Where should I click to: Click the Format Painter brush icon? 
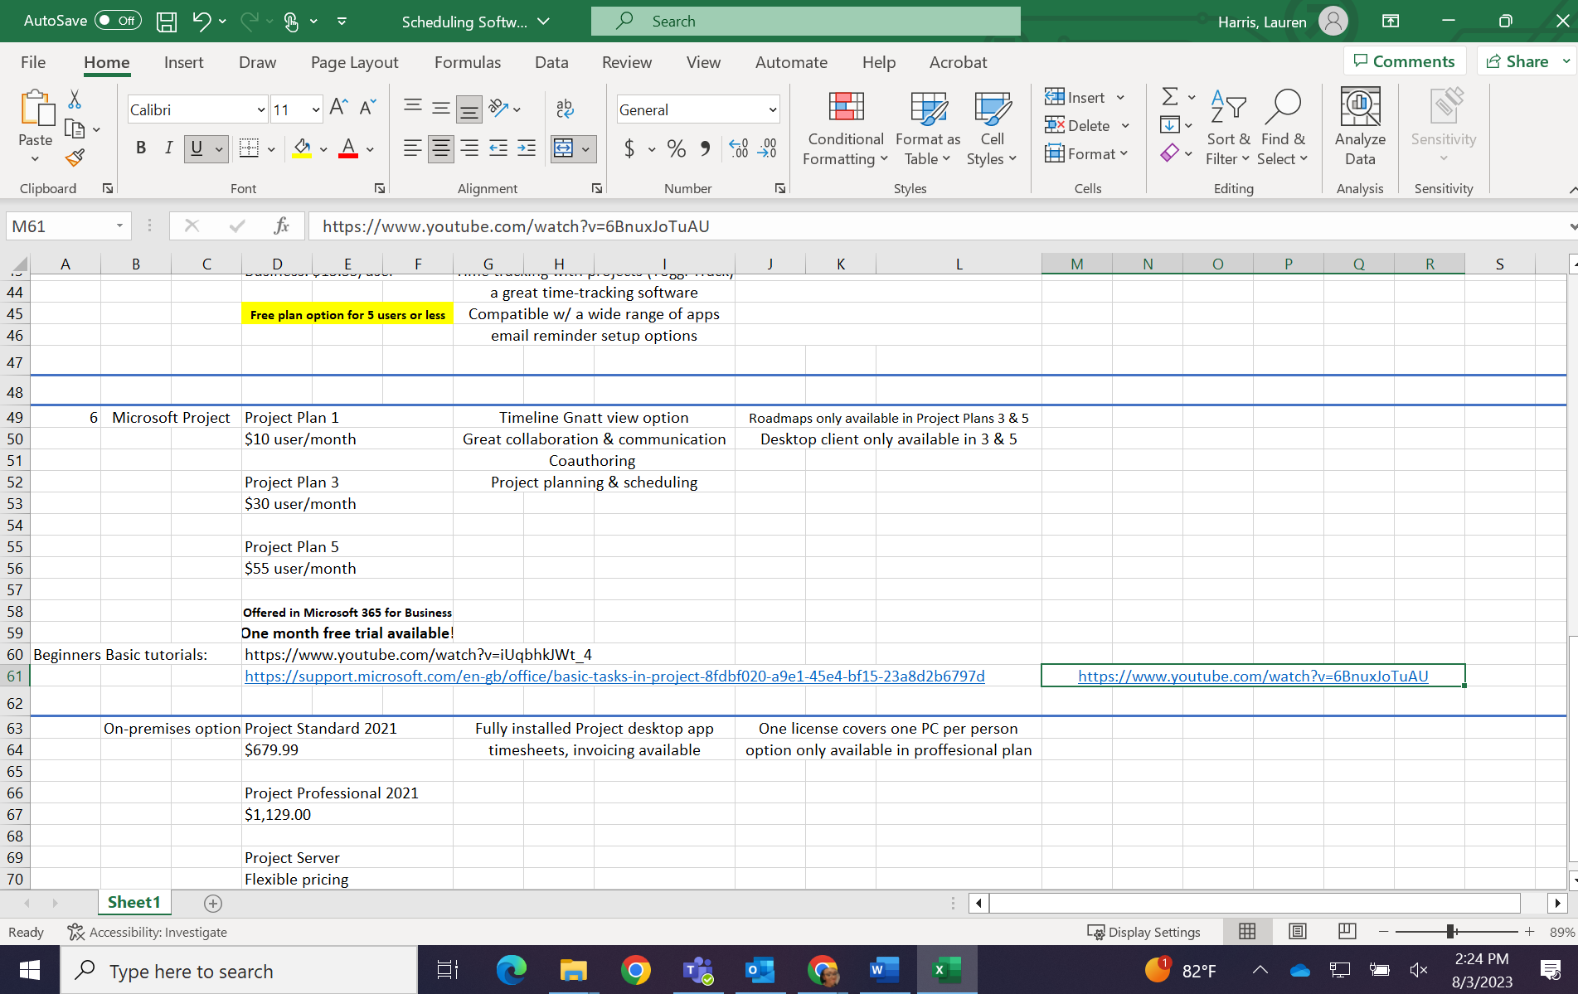click(75, 157)
